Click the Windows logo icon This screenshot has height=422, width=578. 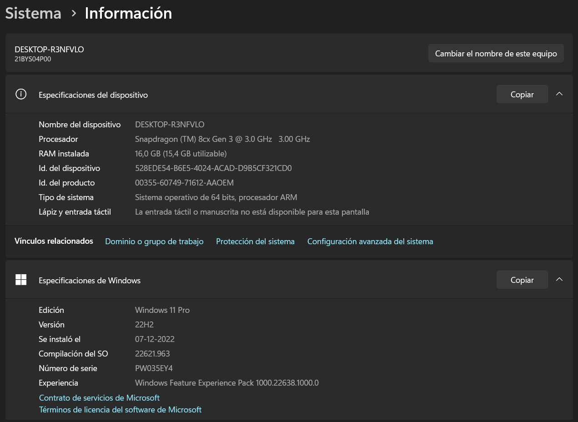21,280
